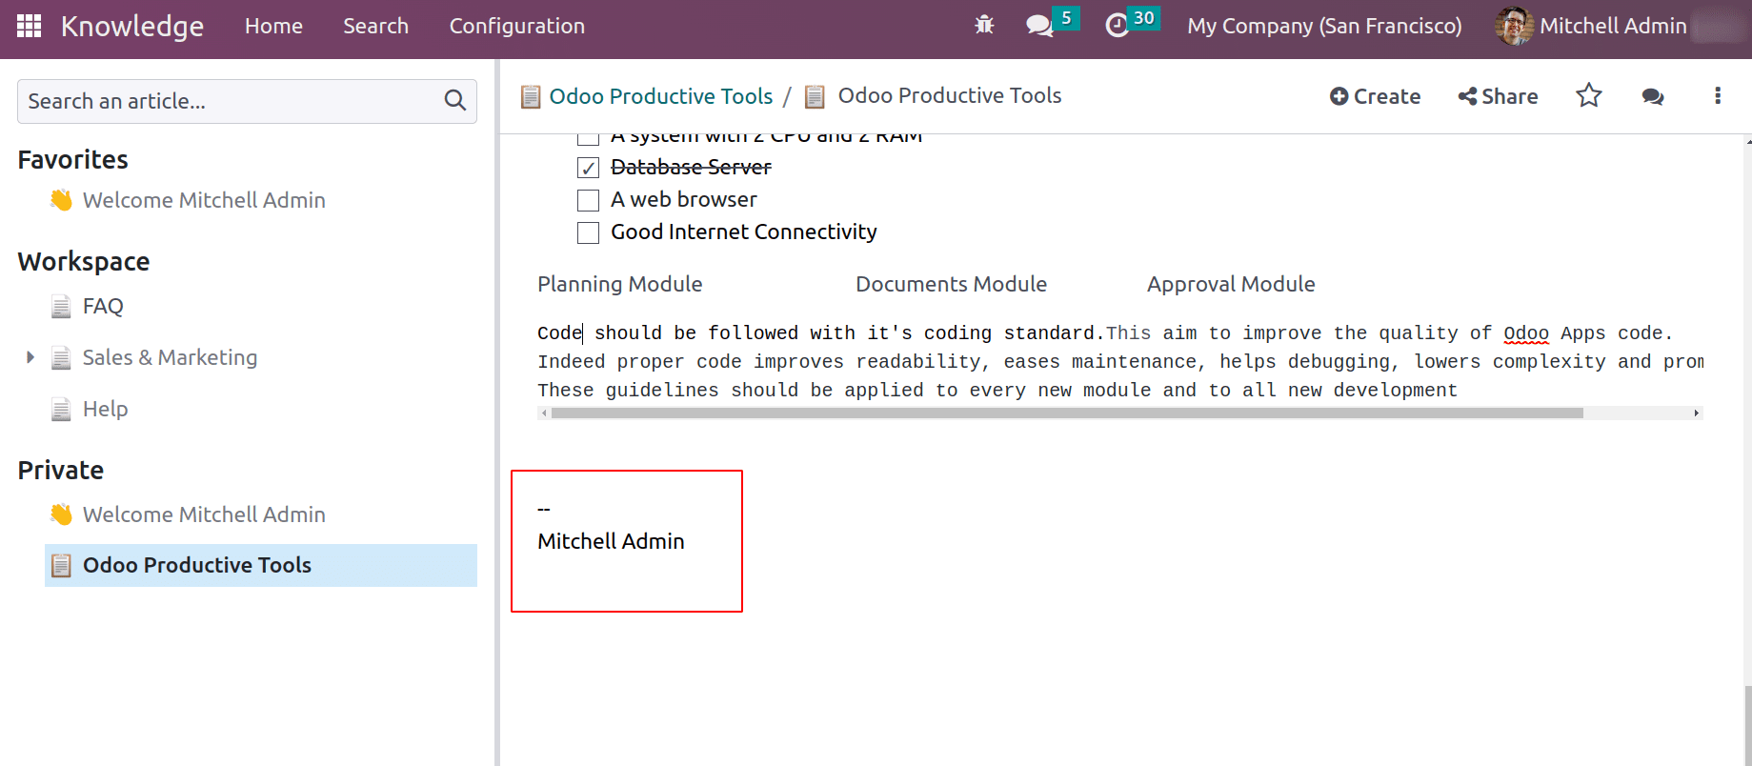
Task: Click the notebook icon of breadcrumb parent article
Action: (531, 96)
